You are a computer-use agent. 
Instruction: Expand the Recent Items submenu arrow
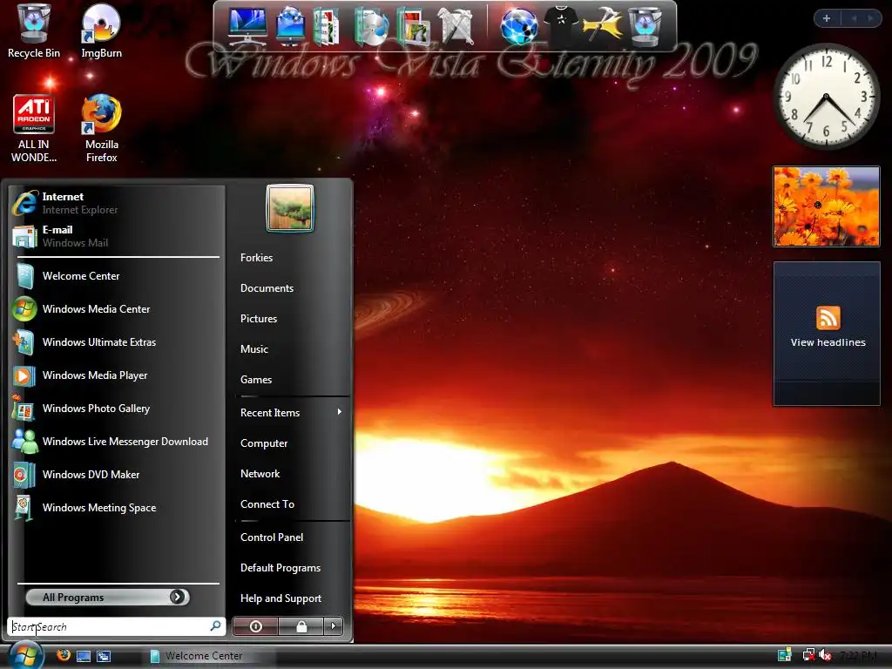tap(339, 412)
